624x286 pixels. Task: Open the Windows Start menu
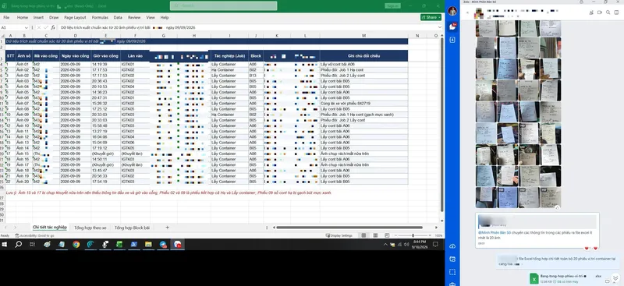click(5, 245)
